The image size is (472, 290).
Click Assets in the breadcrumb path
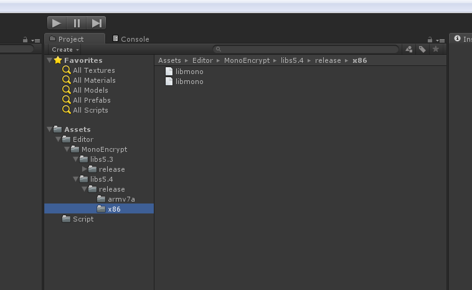point(169,60)
